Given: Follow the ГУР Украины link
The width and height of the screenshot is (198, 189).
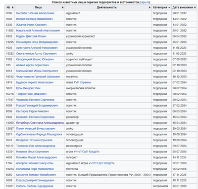Looking at the screenshot, I should (x=83, y=82).
